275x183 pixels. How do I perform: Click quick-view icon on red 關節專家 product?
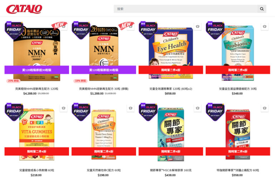(265, 108)
